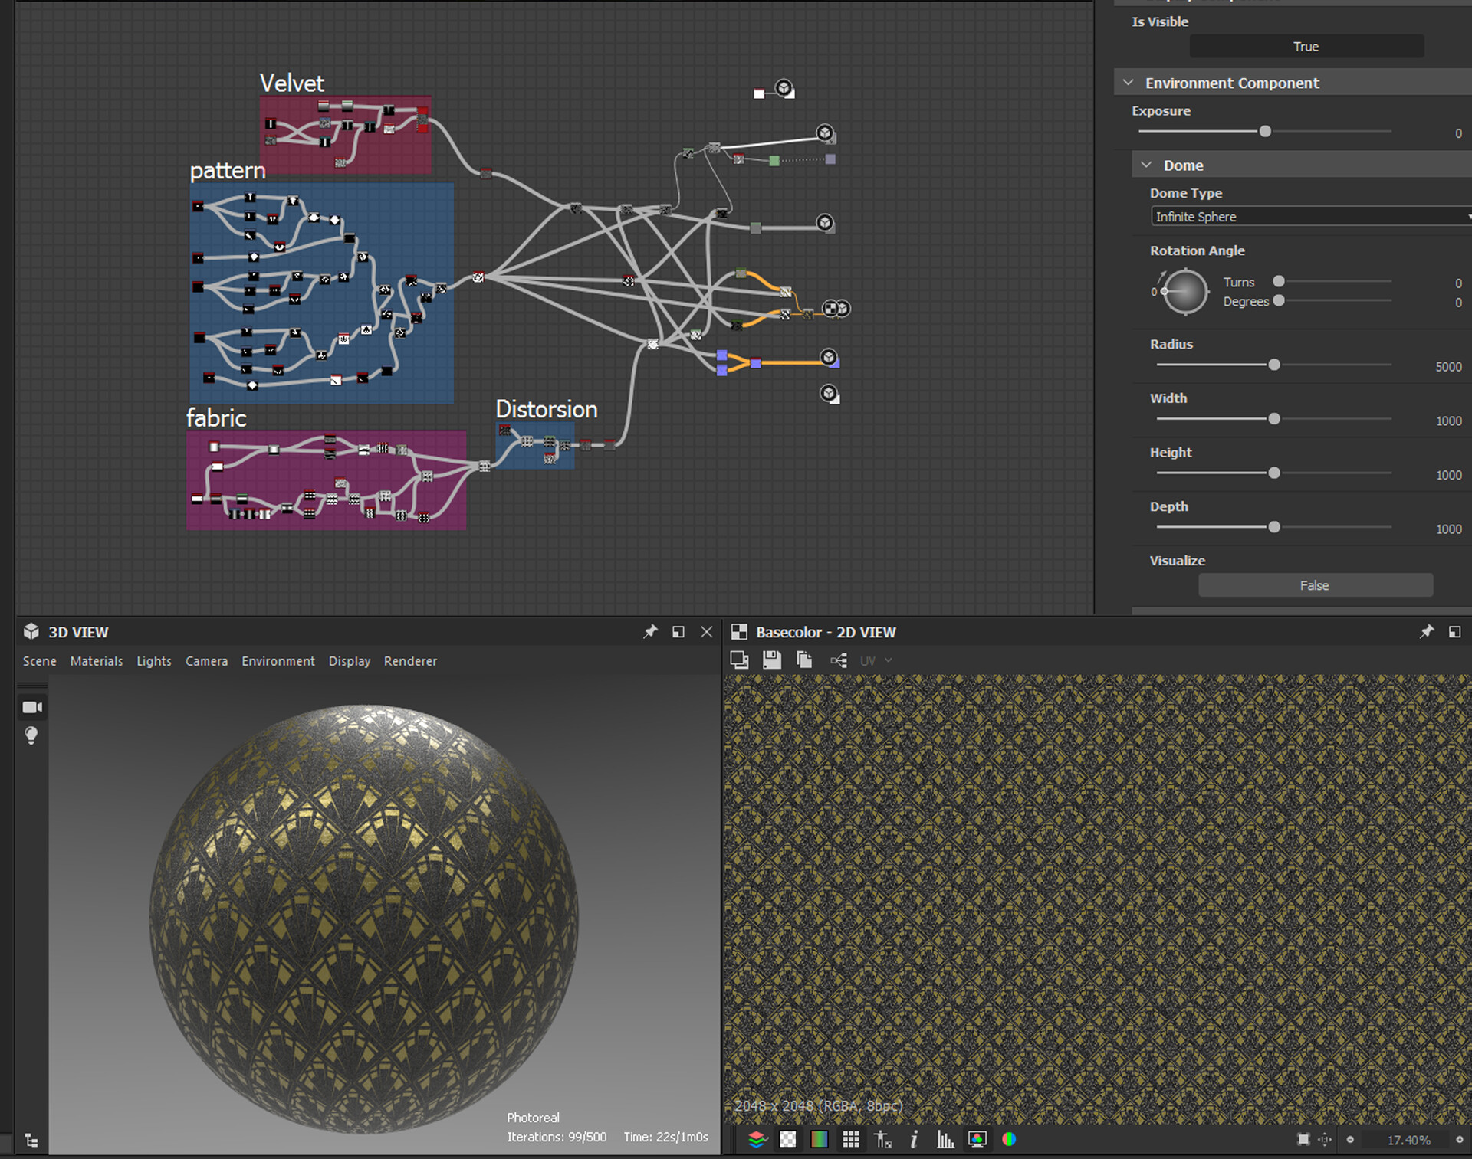Toggle Is Visible to False
The image size is (1472, 1159).
tap(1306, 46)
